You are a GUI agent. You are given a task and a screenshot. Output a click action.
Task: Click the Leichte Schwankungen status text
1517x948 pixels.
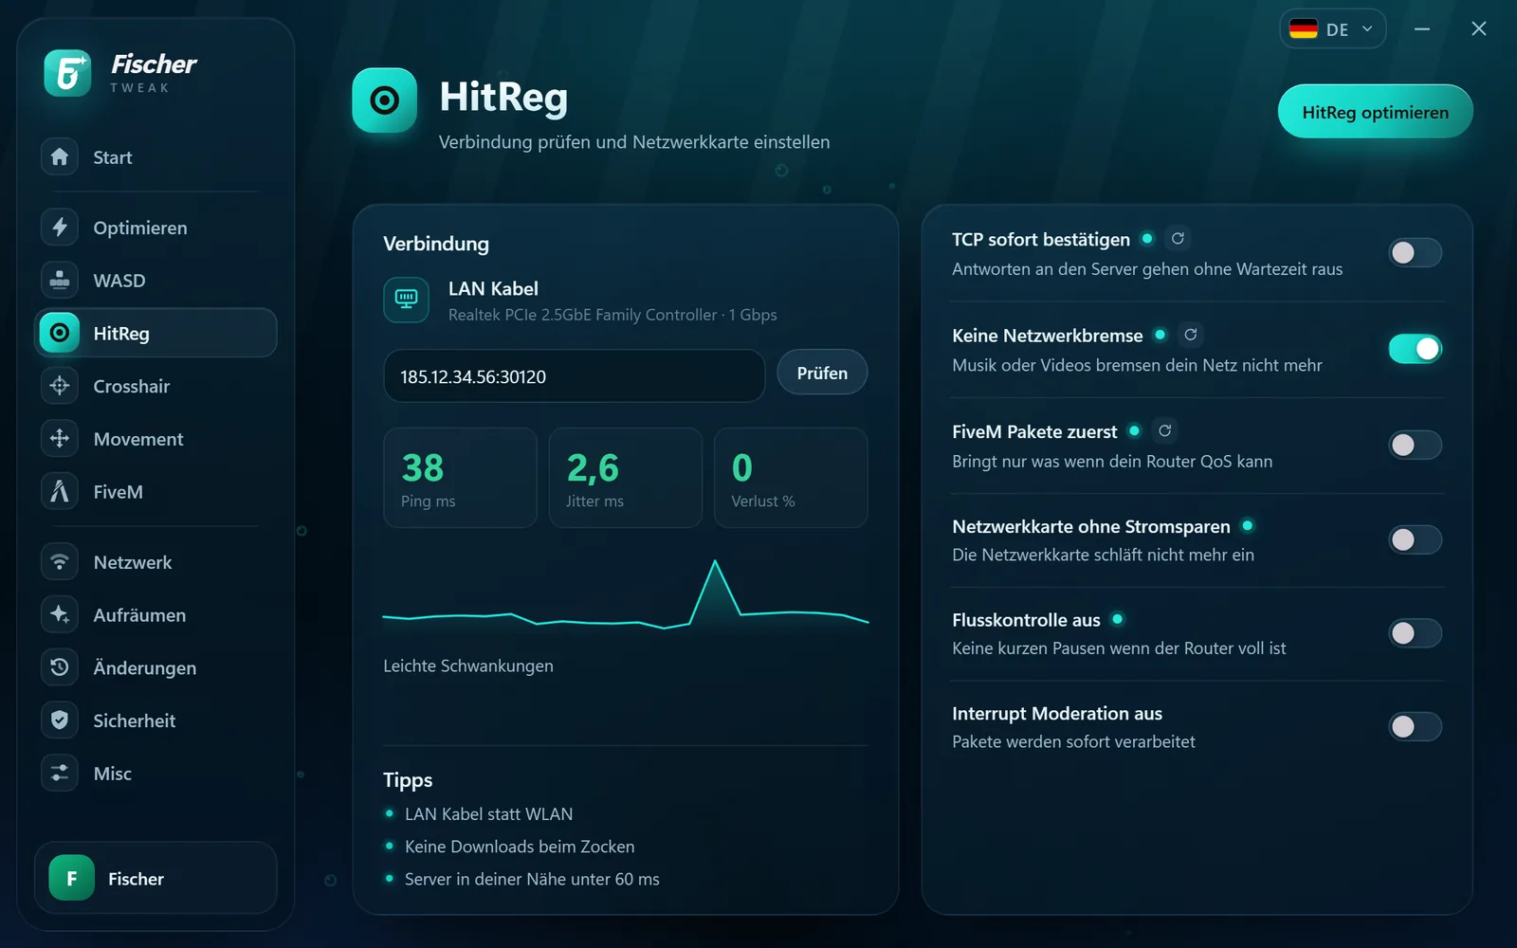point(468,665)
